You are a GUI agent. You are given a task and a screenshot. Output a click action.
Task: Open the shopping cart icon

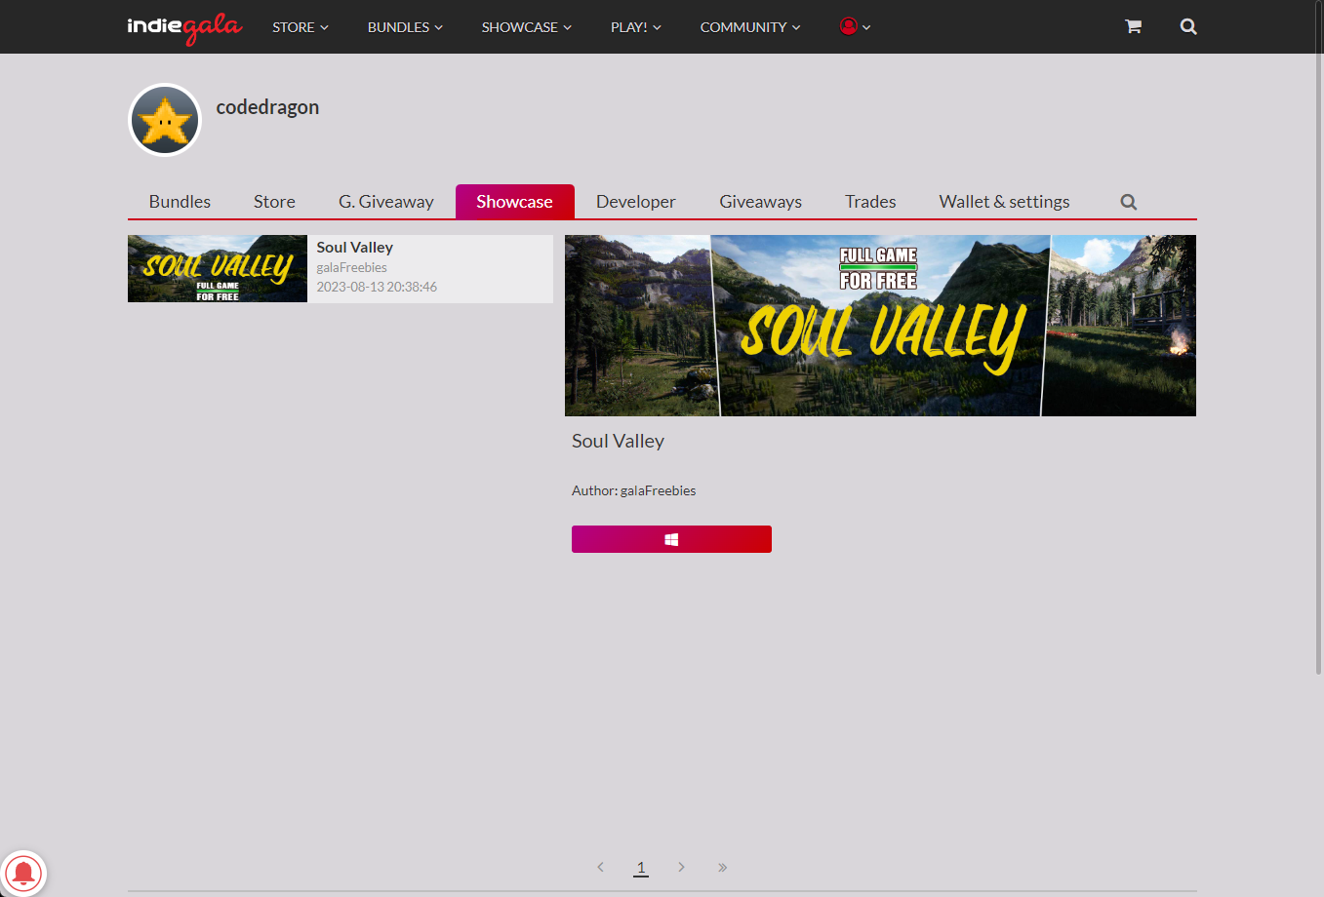(x=1133, y=26)
